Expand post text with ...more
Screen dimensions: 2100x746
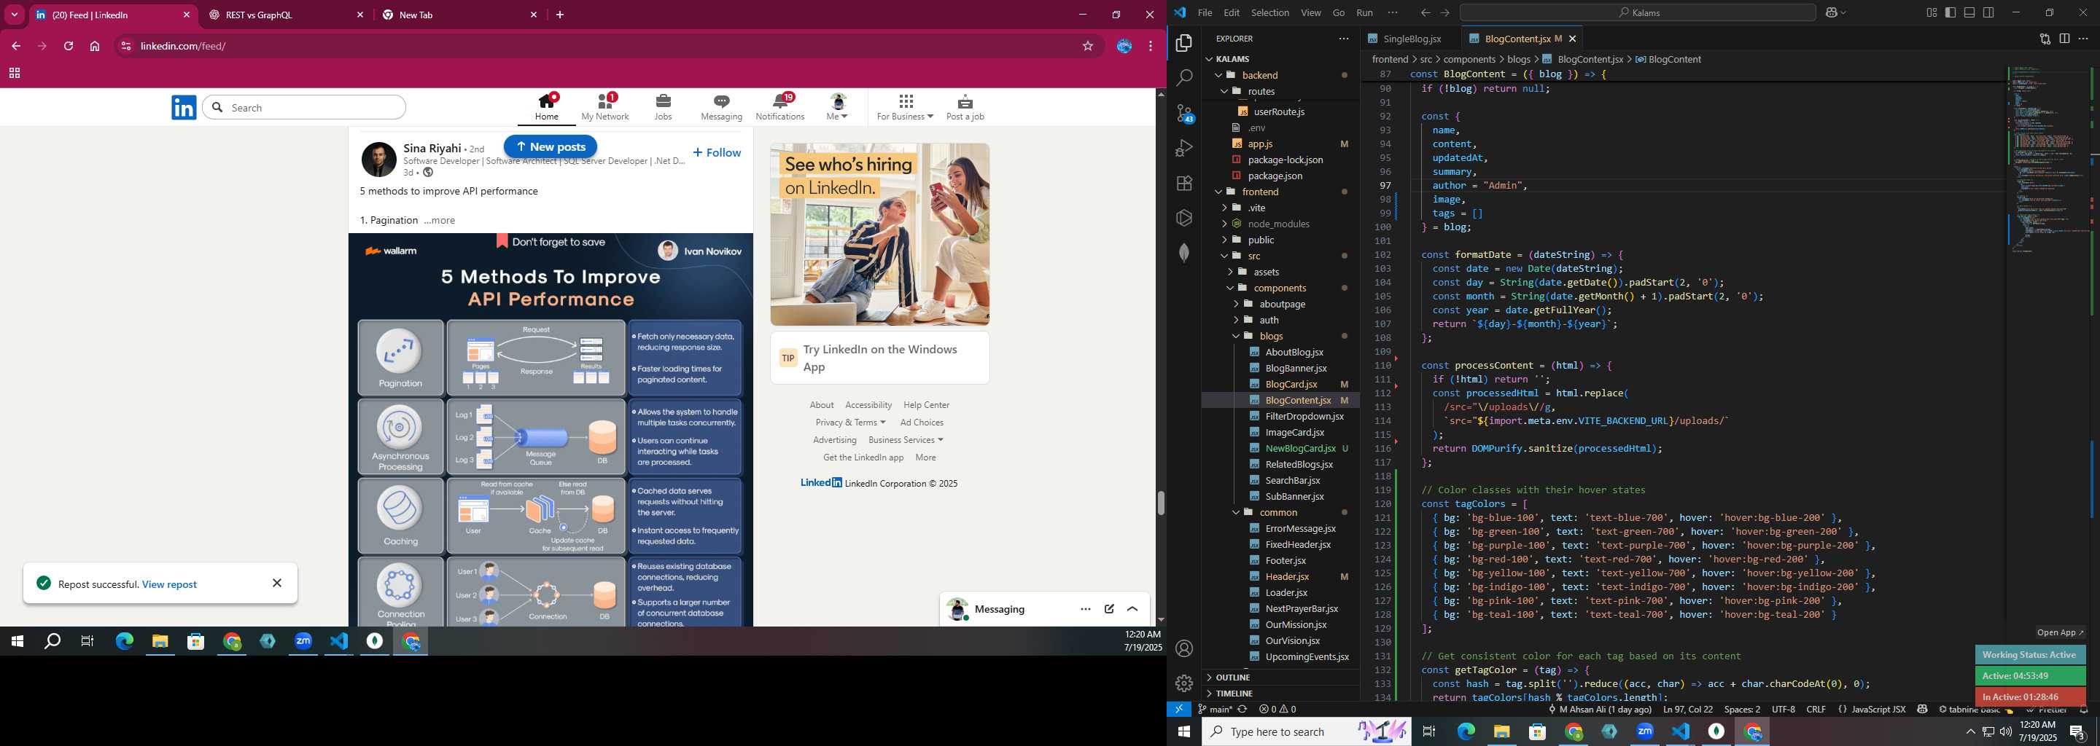[440, 220]
